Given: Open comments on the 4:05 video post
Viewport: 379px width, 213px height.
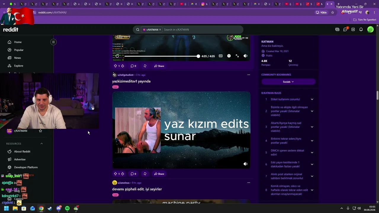Looking at the screenshot, I should pyautogui.click(x=133, y=66).
